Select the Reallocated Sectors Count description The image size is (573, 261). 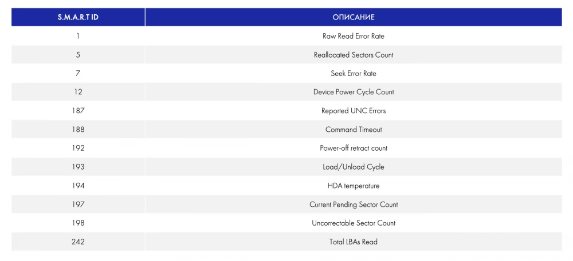[353, 55]
